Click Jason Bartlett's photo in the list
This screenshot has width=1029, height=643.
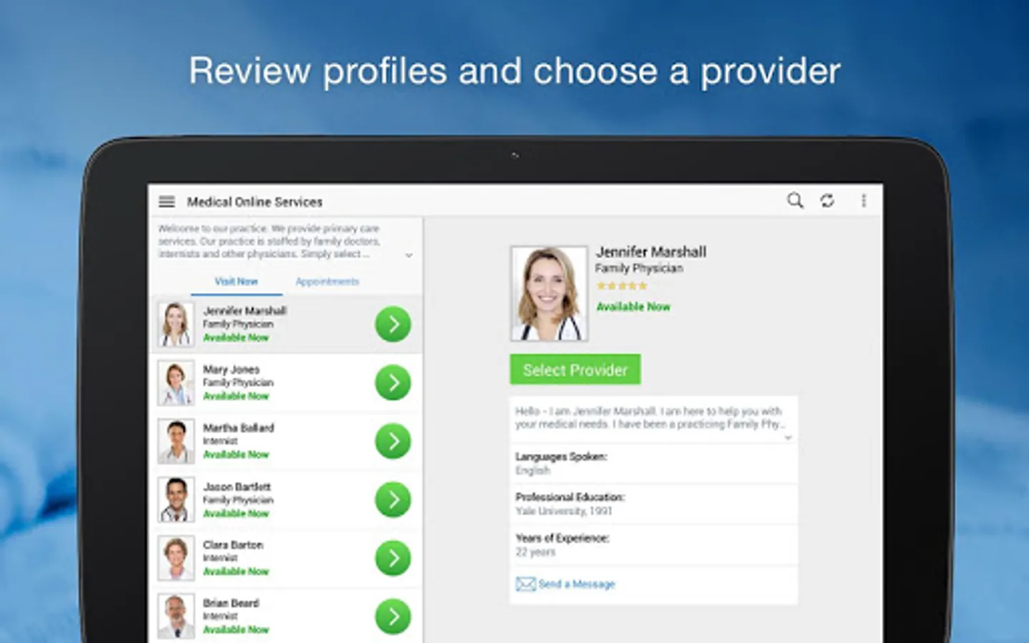176,500
